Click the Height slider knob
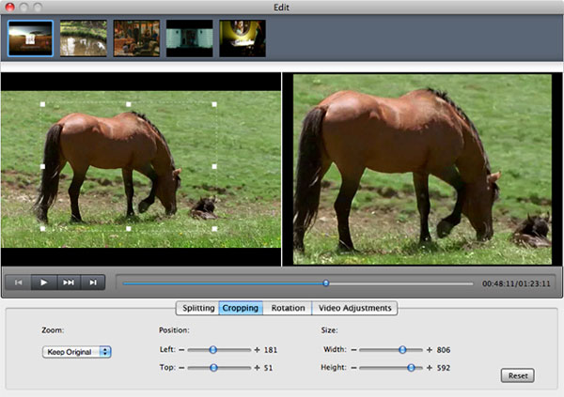The width and height of the screenshot is (564, 397). [411, 368]
